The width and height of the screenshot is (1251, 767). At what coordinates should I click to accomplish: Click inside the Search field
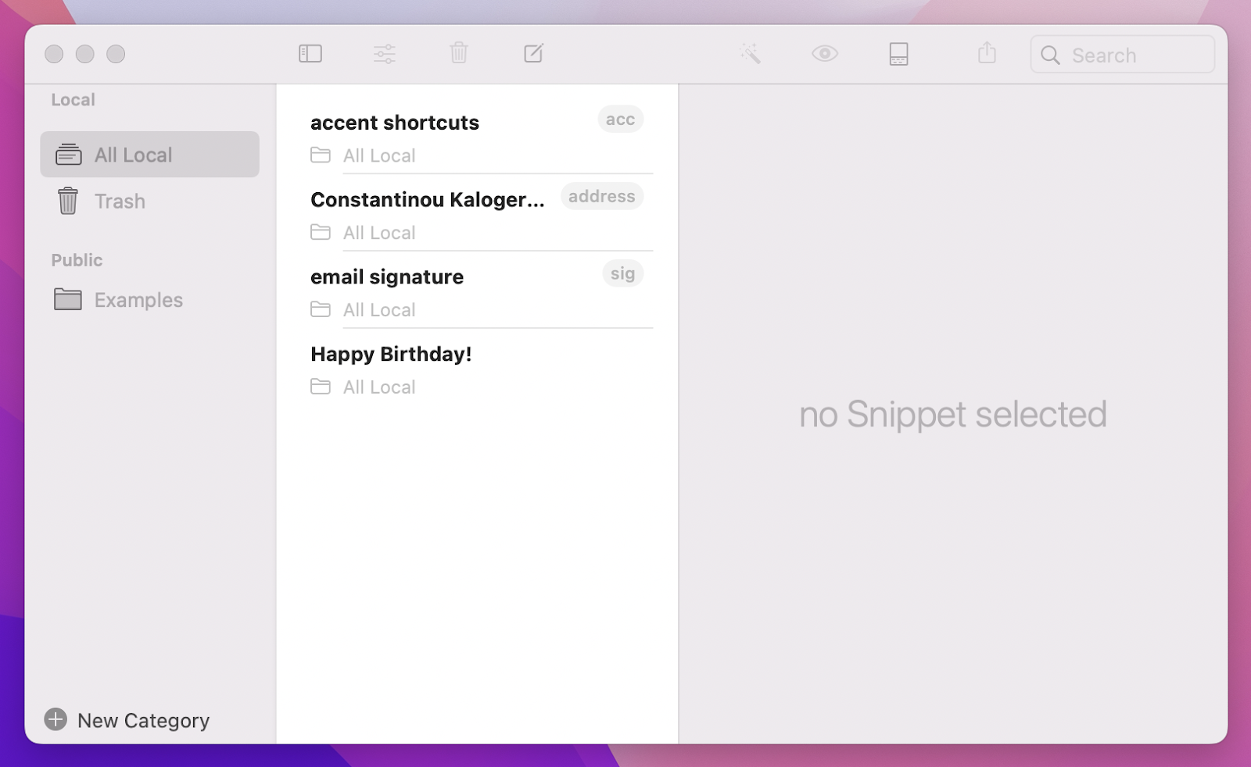click(x=1121, y=55)
